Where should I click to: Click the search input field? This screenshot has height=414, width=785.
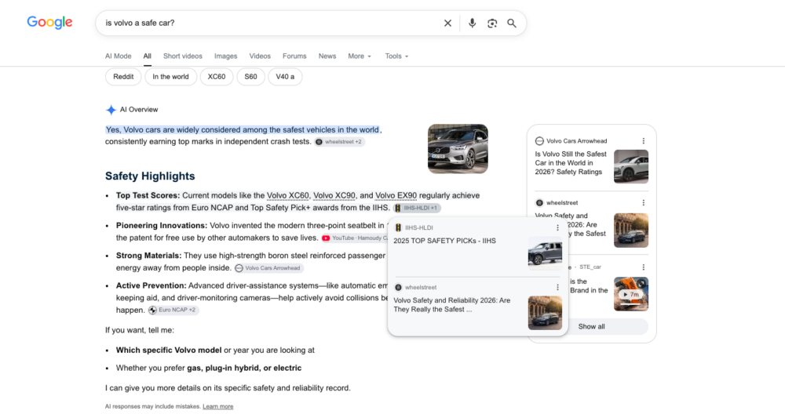point(270,23)
